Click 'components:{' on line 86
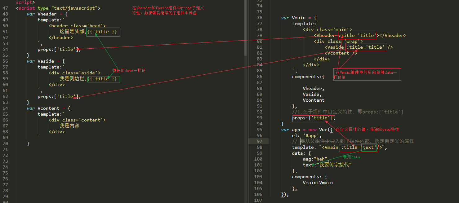459x203 pixels. pyautogui.click(x=308, y=77)
